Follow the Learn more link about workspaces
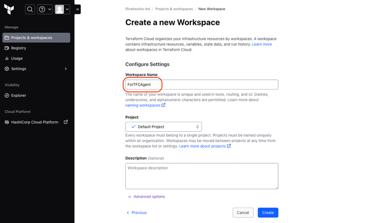 coord(262,44)
